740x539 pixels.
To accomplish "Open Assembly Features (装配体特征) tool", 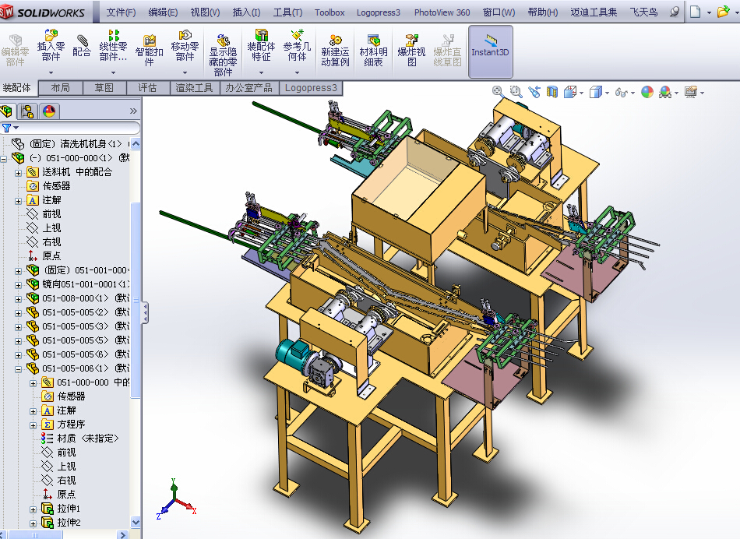I will pyautogui.click(x=261, y=46).
